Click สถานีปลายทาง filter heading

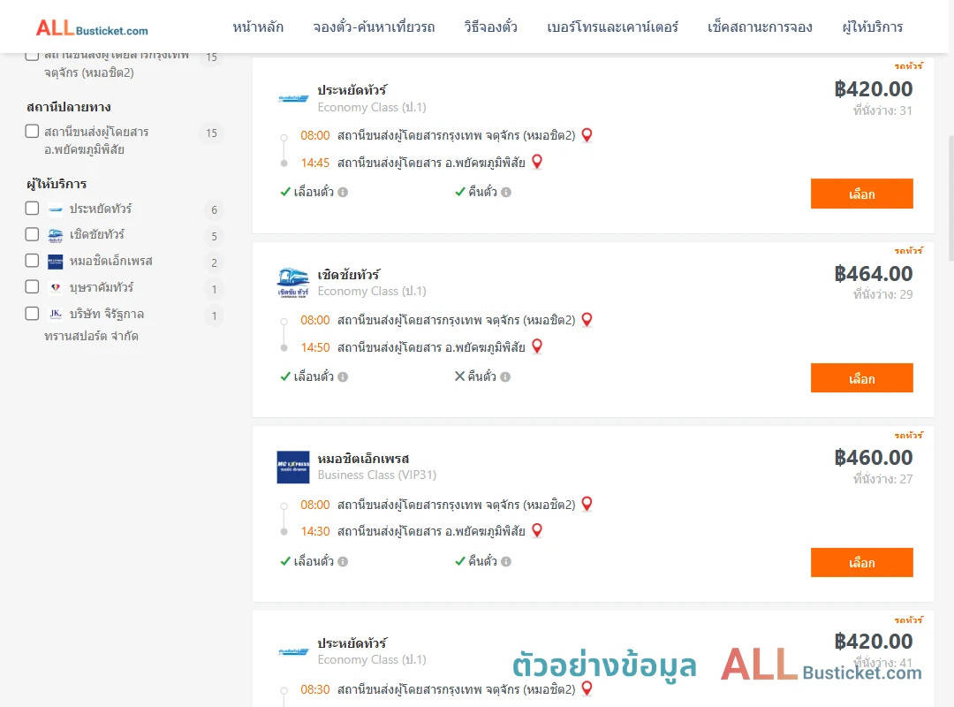tap(69, 107)
